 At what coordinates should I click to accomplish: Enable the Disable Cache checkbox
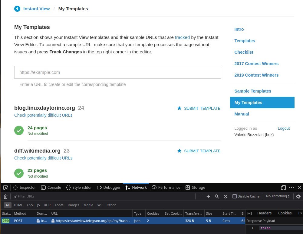(x=234, y=196)
